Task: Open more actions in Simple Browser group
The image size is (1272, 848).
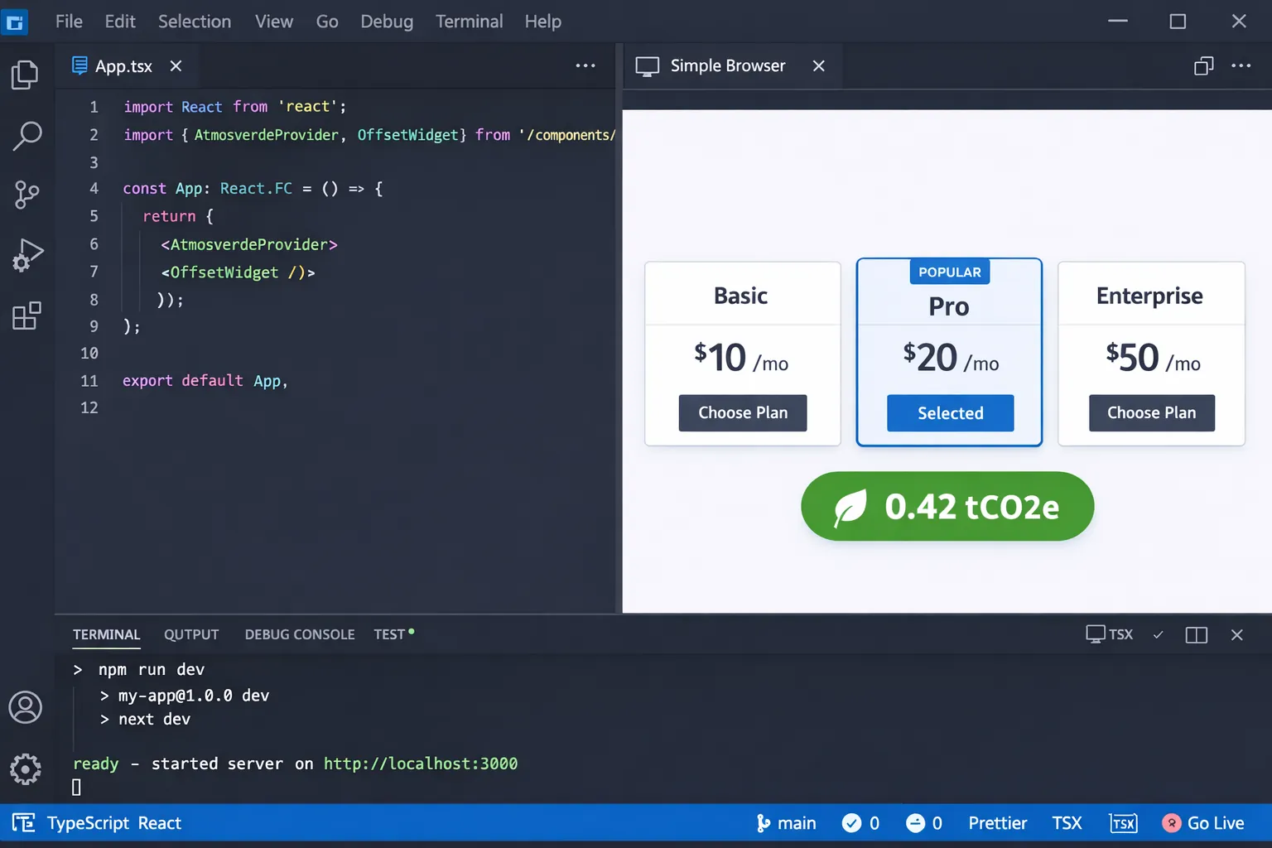Action: 1241,65
